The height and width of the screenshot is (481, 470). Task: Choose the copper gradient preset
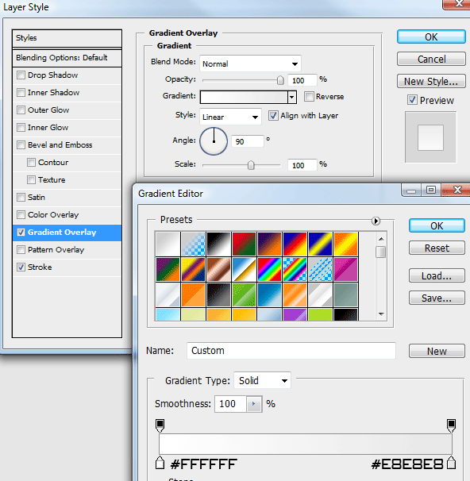click(218, 269)
